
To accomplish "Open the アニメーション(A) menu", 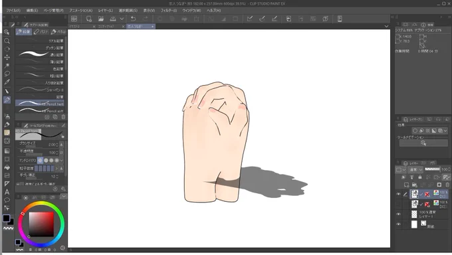I will [80, 11].
